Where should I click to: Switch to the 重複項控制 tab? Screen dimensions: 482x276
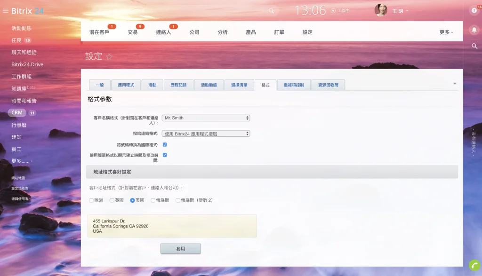tap(294, 85)
